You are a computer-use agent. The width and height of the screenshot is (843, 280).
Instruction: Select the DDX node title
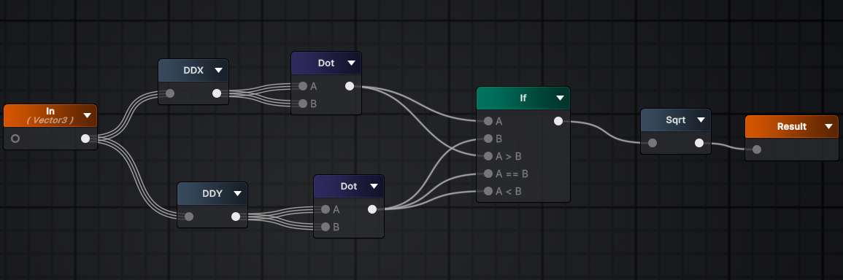193,71
